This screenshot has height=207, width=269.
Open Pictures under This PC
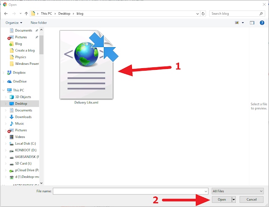[x=21, y=130]
